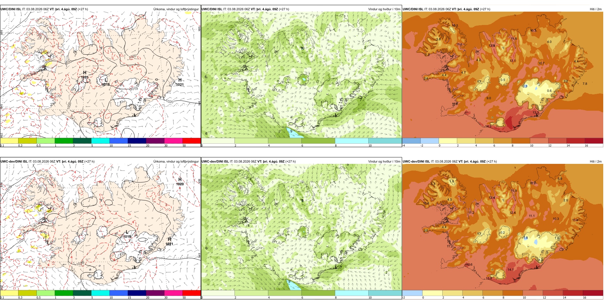Image resolution: width=609 pixels, height=304 pixels.
Task: Click the 10.8 temperature value on UWC-dev map
Action: [426, 204]
